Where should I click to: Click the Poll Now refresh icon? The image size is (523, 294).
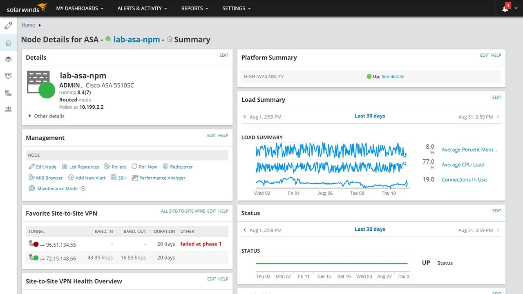(x=134, y=167)
